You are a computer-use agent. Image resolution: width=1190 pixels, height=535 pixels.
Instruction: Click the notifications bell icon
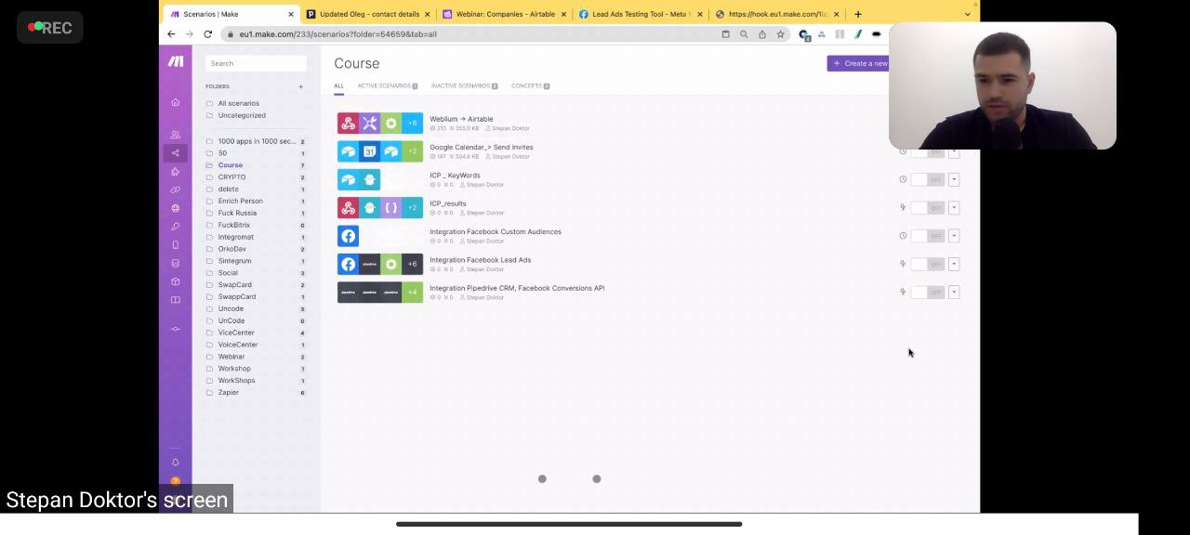tap(175, 463)
